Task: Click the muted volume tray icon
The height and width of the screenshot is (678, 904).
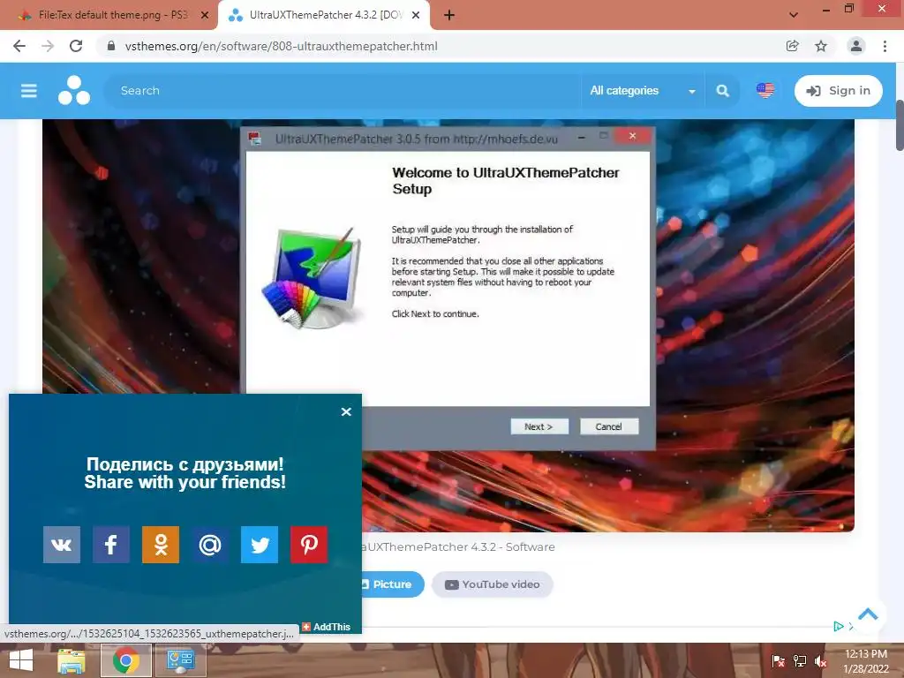Action: (x=821, y=660)
